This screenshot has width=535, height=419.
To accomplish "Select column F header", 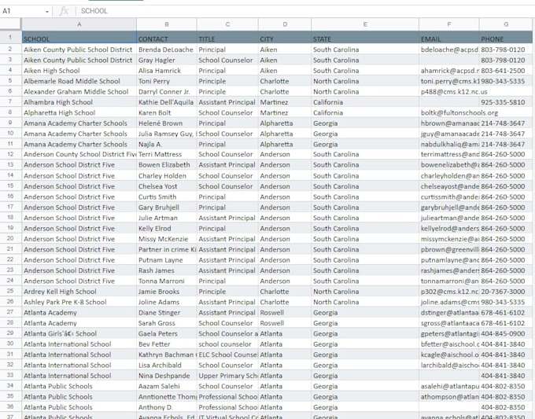I will tap(449, 24).
